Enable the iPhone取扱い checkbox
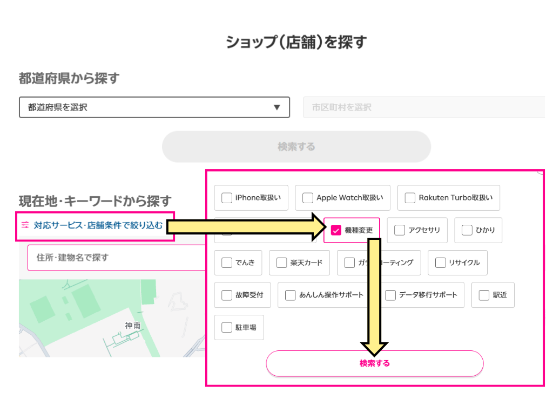Viewport: 553px width, 414px height. pos(227,198)
